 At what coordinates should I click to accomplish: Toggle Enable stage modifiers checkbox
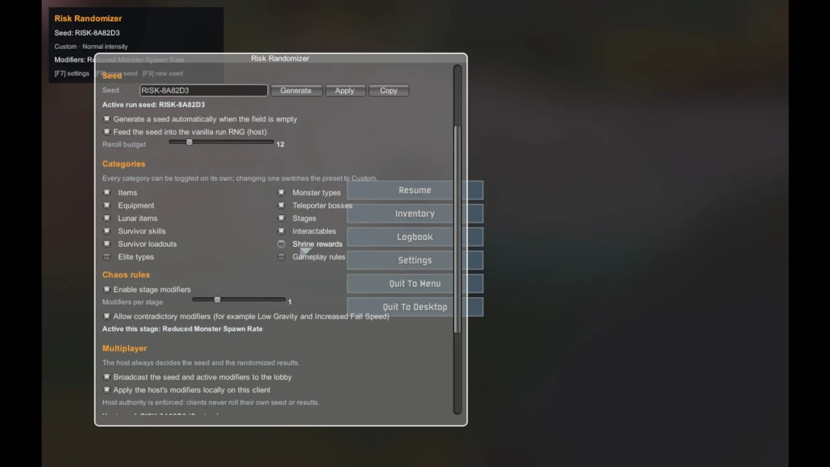click(107, 289)
